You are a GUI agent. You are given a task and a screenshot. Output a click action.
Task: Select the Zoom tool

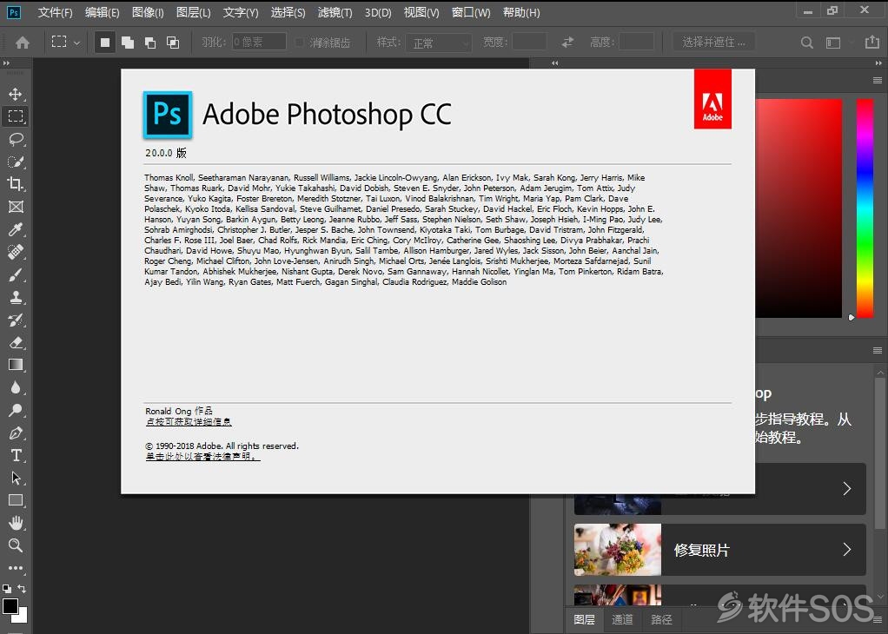16,545
